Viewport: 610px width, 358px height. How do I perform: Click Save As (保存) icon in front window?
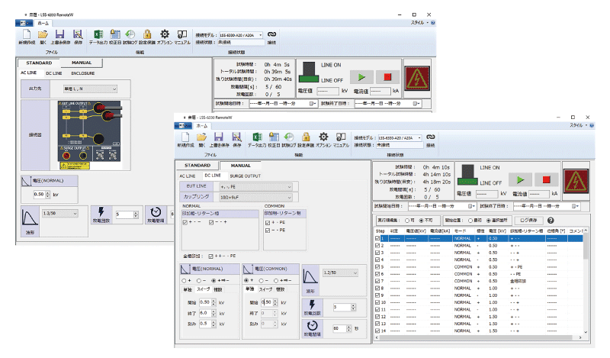tap(236, 137)
